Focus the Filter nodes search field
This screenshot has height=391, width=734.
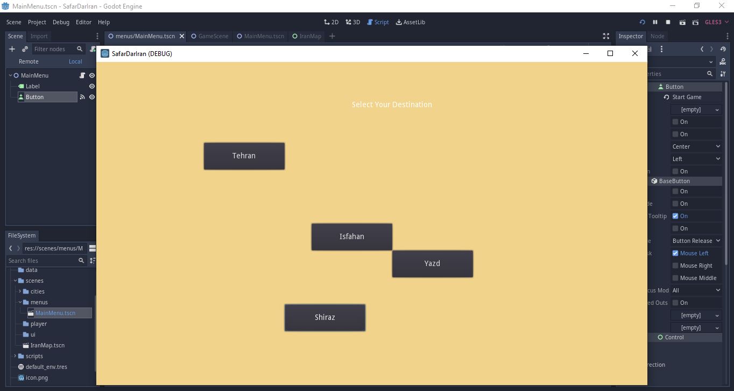coord(58,49)
